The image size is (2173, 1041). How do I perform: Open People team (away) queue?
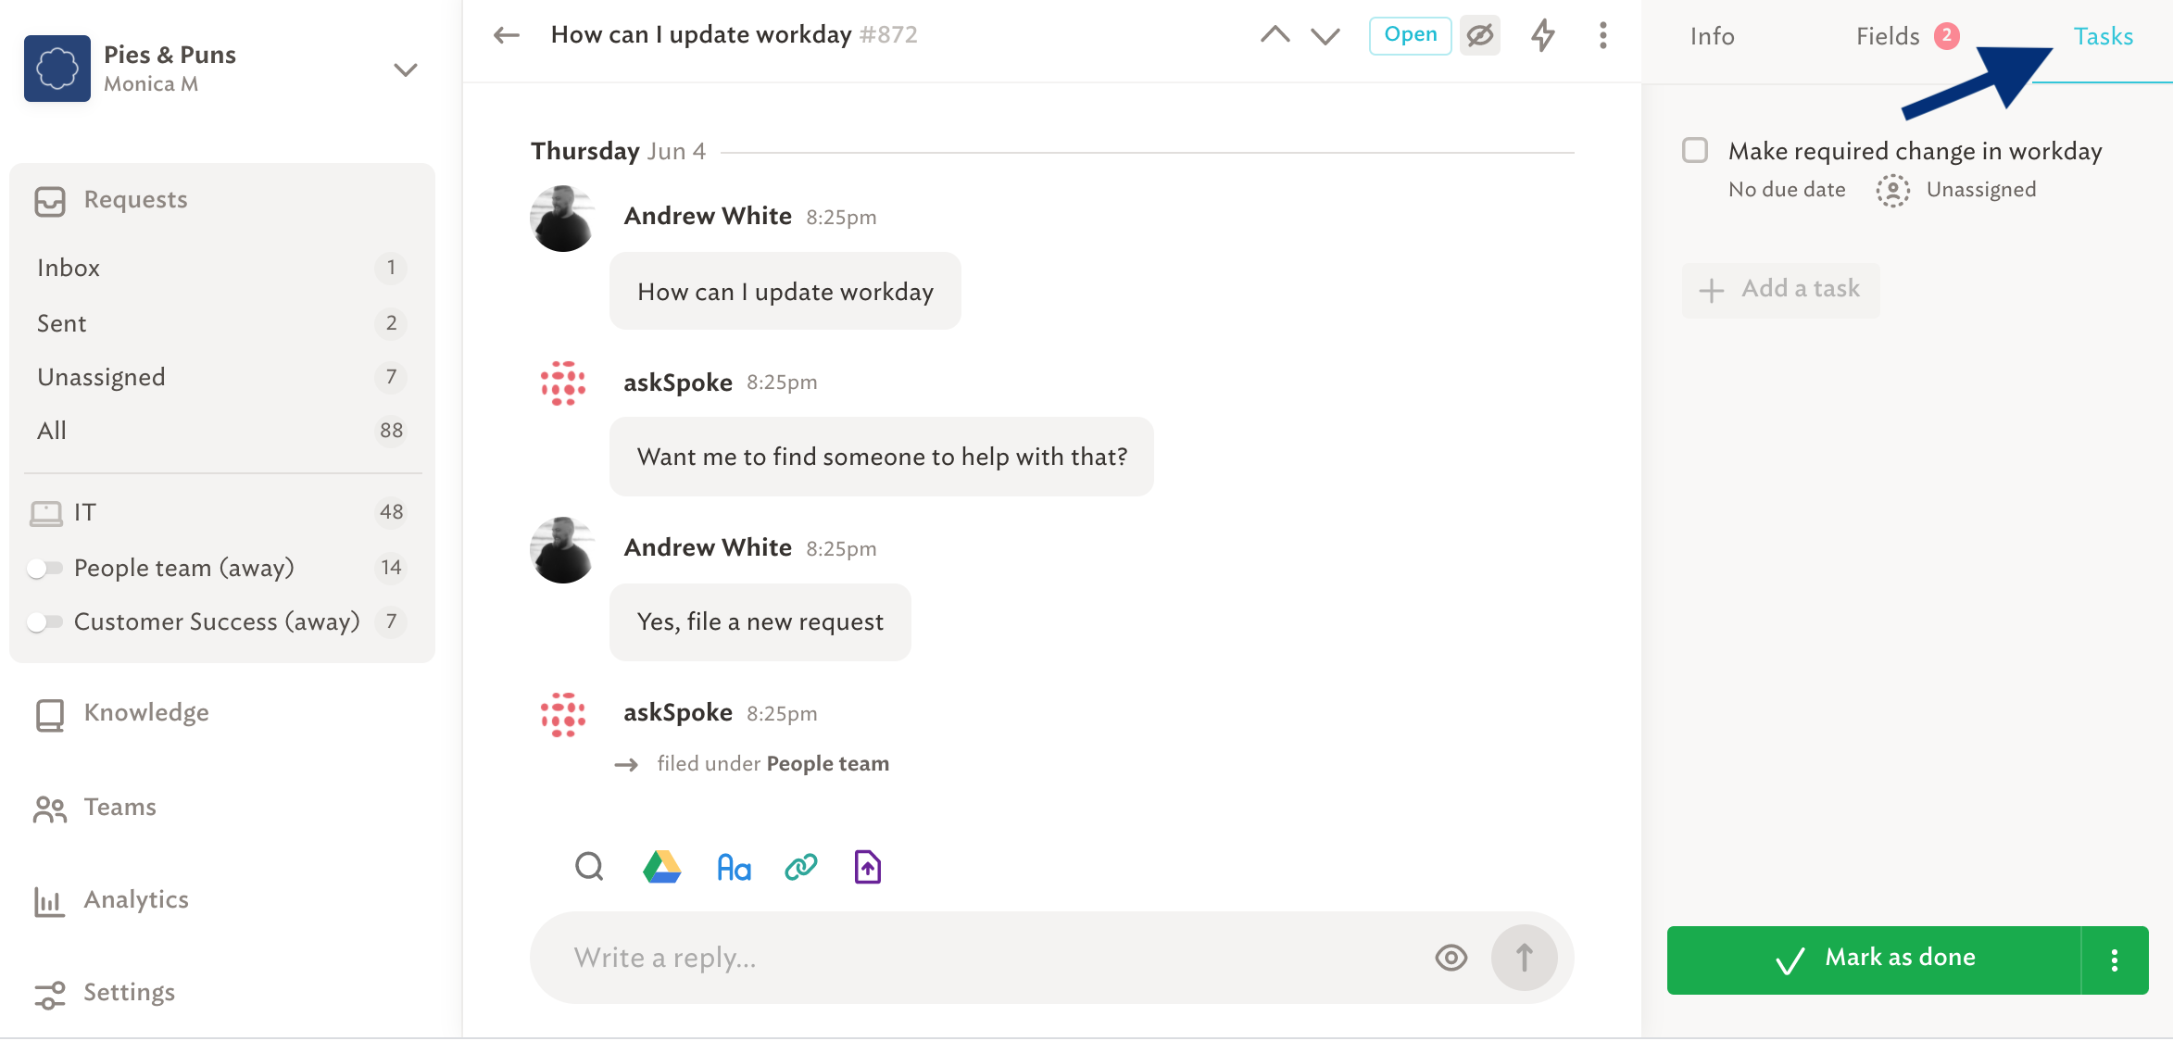[x=184, y=568]
